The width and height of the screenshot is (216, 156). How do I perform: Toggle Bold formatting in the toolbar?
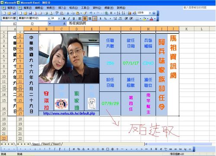pyautogui.click(x=64, y=19)
